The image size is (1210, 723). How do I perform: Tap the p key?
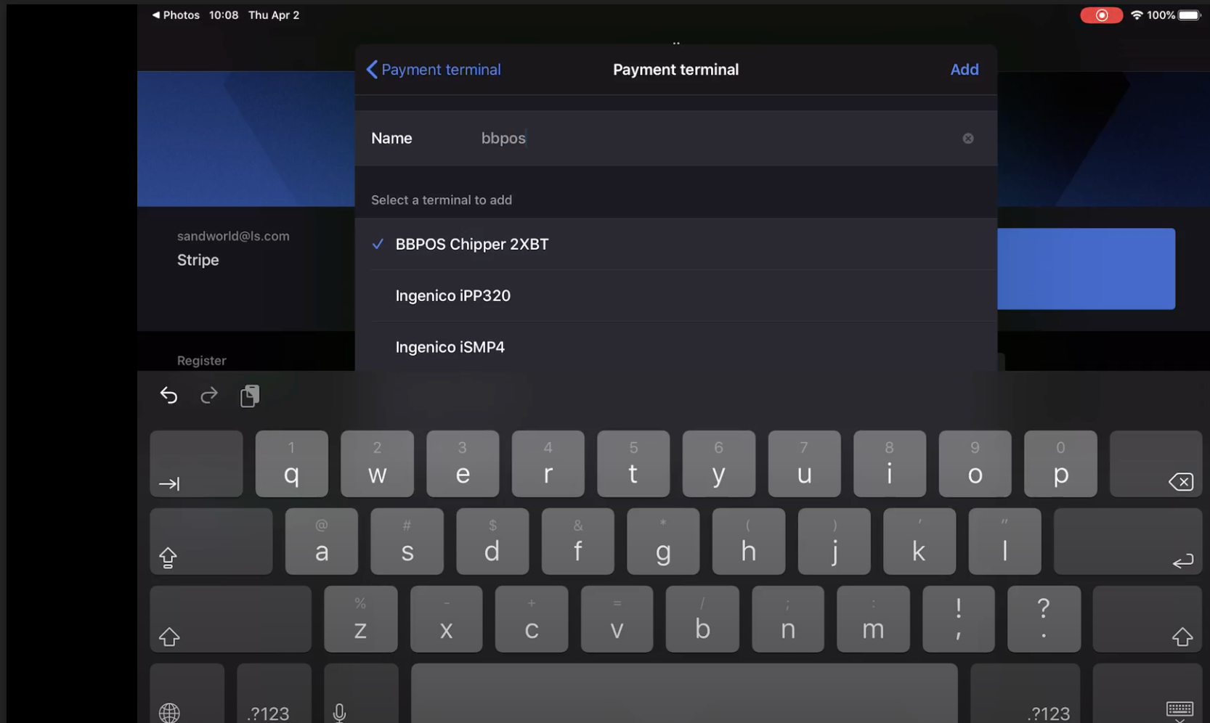pyautogui.click(x=1060, y=464)
